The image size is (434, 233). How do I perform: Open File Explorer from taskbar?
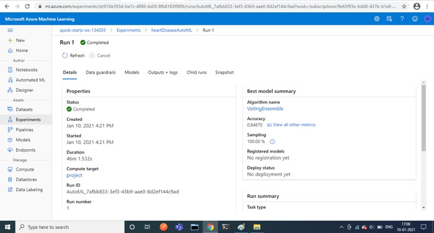pyautogui.click(x=257, y=227)
